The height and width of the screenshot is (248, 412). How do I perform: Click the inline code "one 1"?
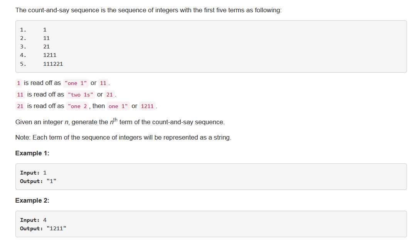coord(76,83)
